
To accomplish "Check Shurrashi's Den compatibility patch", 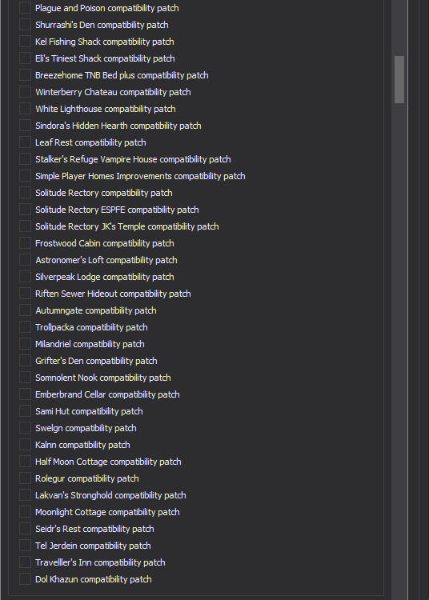I will point(26,25).
